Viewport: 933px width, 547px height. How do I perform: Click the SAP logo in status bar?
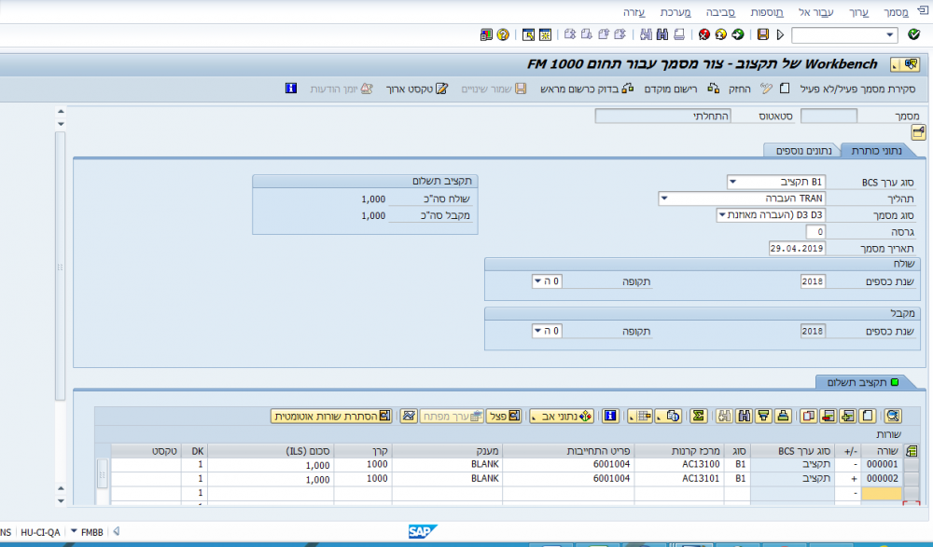(423, 531)
